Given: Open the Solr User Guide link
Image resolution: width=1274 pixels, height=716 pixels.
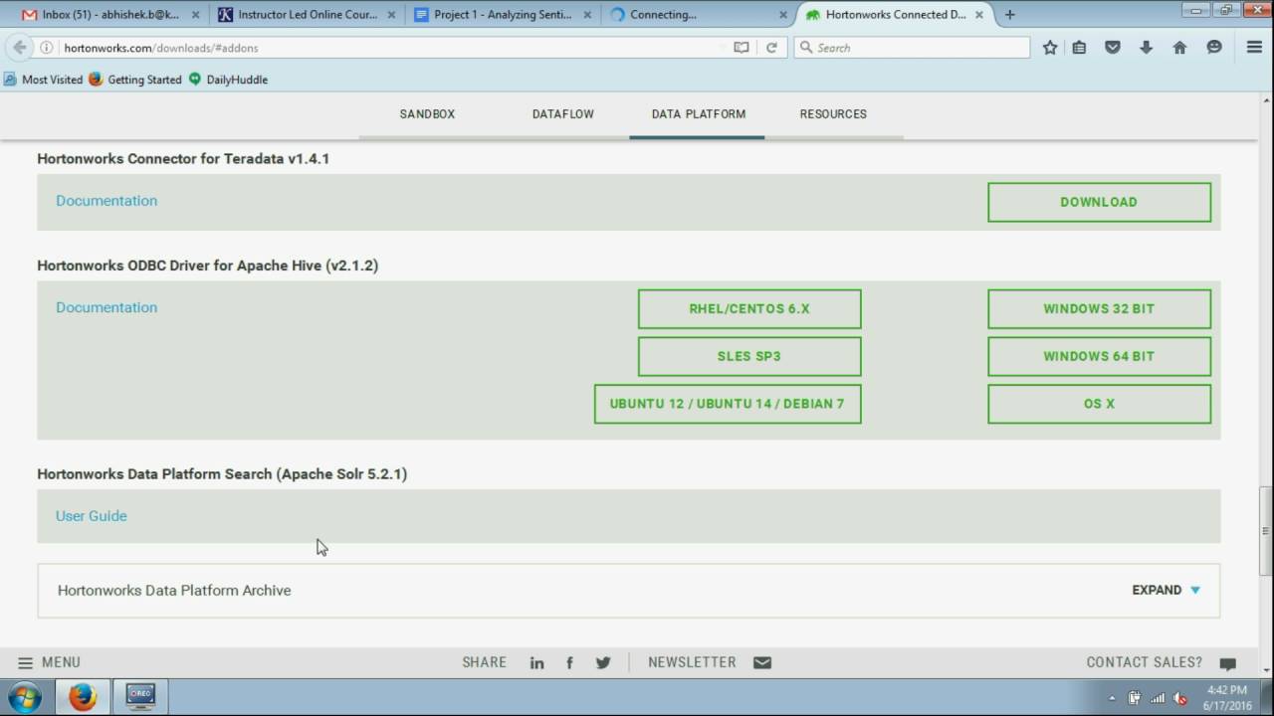Looking at the screenshot, I should (x=92, y=516).
